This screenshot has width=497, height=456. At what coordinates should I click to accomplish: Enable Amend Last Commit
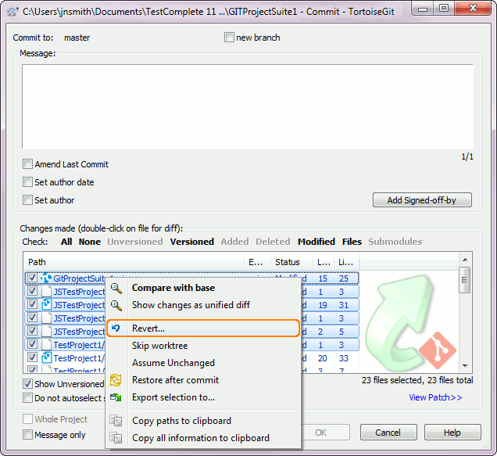click(27, 164)
